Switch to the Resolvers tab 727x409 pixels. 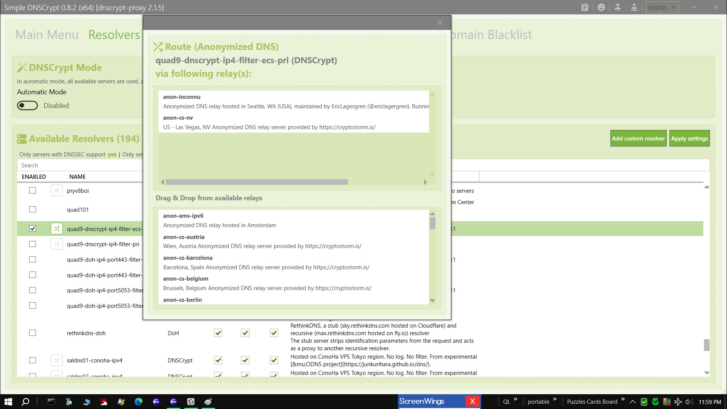tap(114, 34)
